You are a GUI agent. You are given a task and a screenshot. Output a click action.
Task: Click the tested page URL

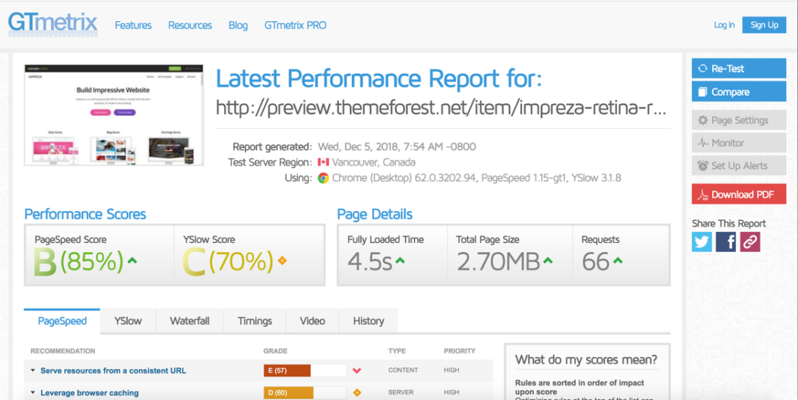click(x=441, y=108)
